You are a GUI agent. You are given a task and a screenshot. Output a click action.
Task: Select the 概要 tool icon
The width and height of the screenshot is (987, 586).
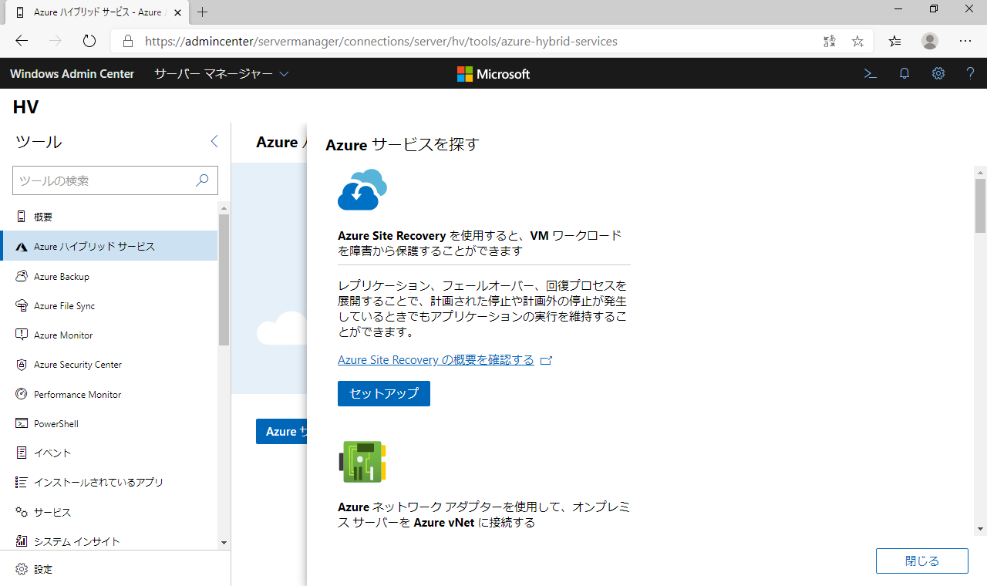(21, 217)
